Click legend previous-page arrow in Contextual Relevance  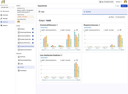(74, 30)
